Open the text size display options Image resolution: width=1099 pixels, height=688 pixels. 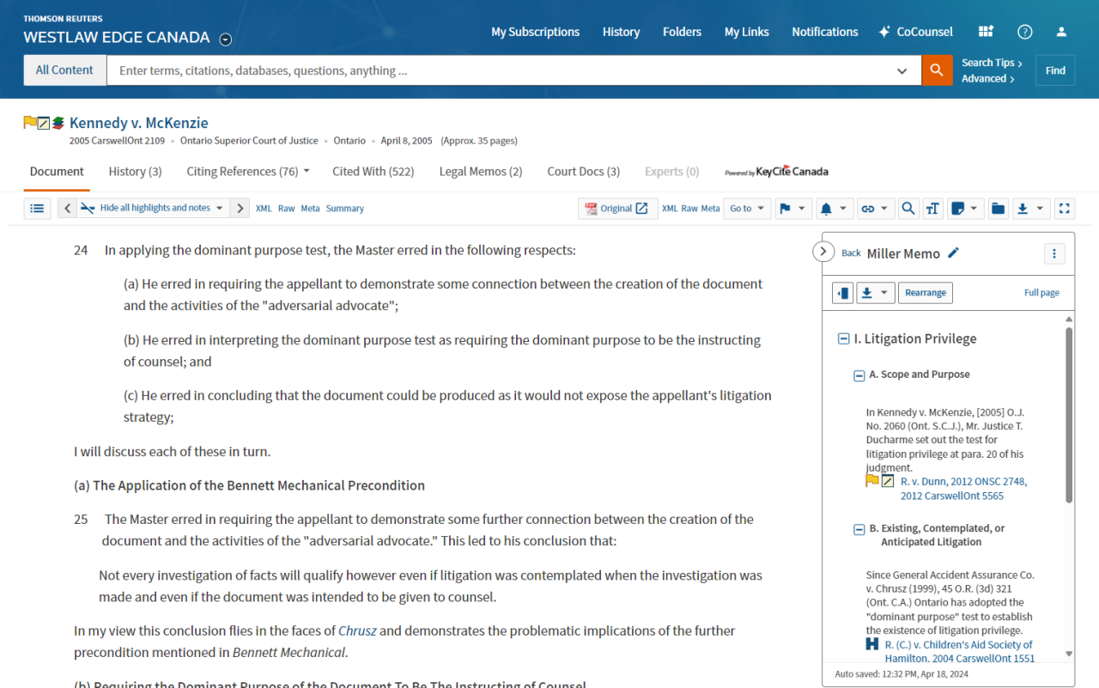coord(932,208)
